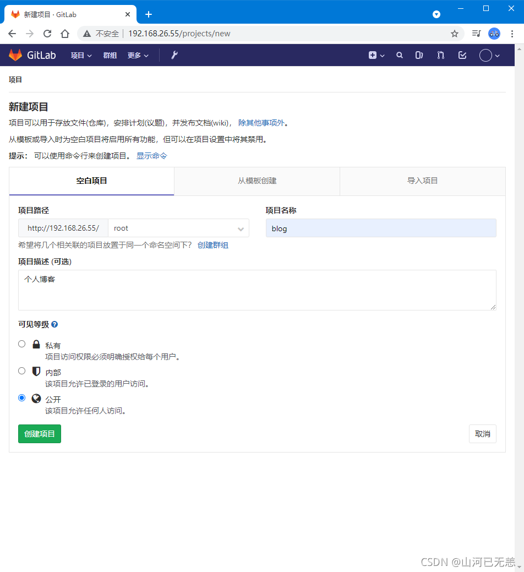Open the admin area wrench icon
Screen dimensions: 524x572
click(174, 55)
